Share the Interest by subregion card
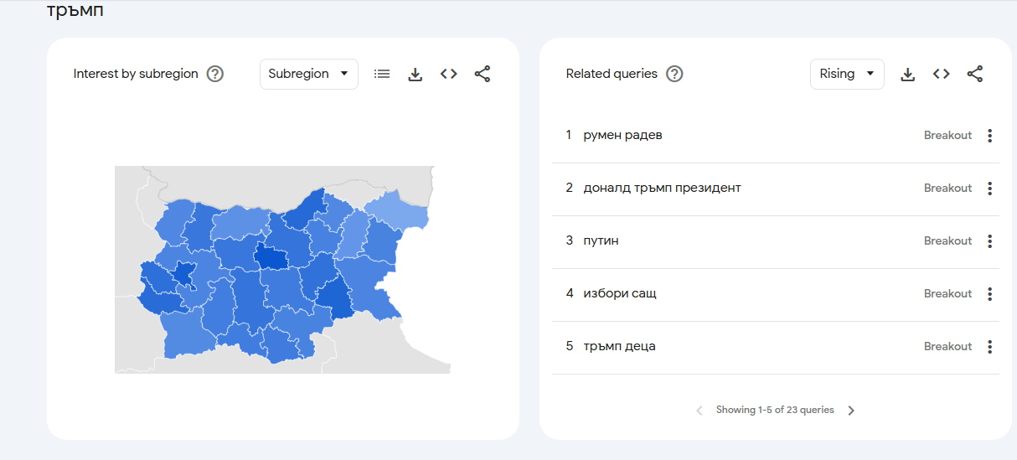 (x=483, y=74)
